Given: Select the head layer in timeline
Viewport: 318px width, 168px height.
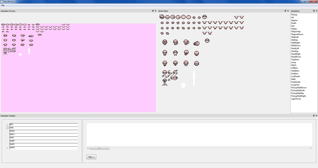Looking at the screenshot, I should [x=44, y=138].
